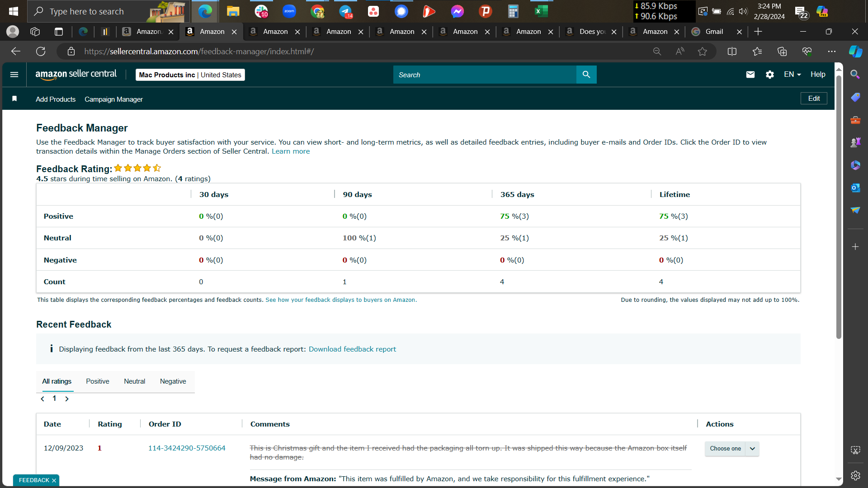868x488 pixels.
Task: View site information padlock icon
Action: 71,52
